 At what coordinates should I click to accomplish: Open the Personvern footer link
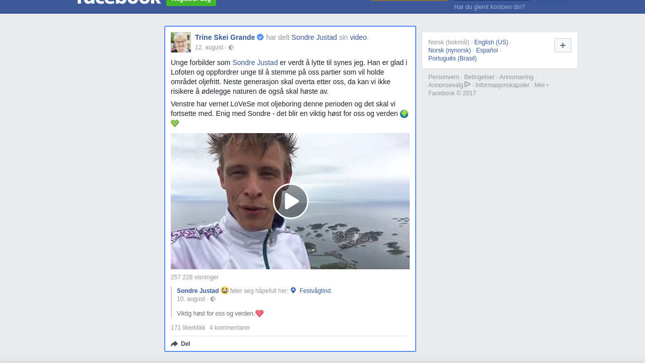pos(444,77)
